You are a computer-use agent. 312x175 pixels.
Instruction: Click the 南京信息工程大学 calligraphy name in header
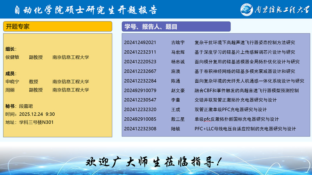pos(279,10)
